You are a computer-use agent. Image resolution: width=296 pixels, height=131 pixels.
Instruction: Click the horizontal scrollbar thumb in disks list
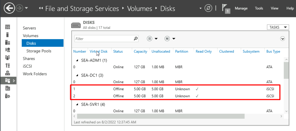(x=161, y=116)
